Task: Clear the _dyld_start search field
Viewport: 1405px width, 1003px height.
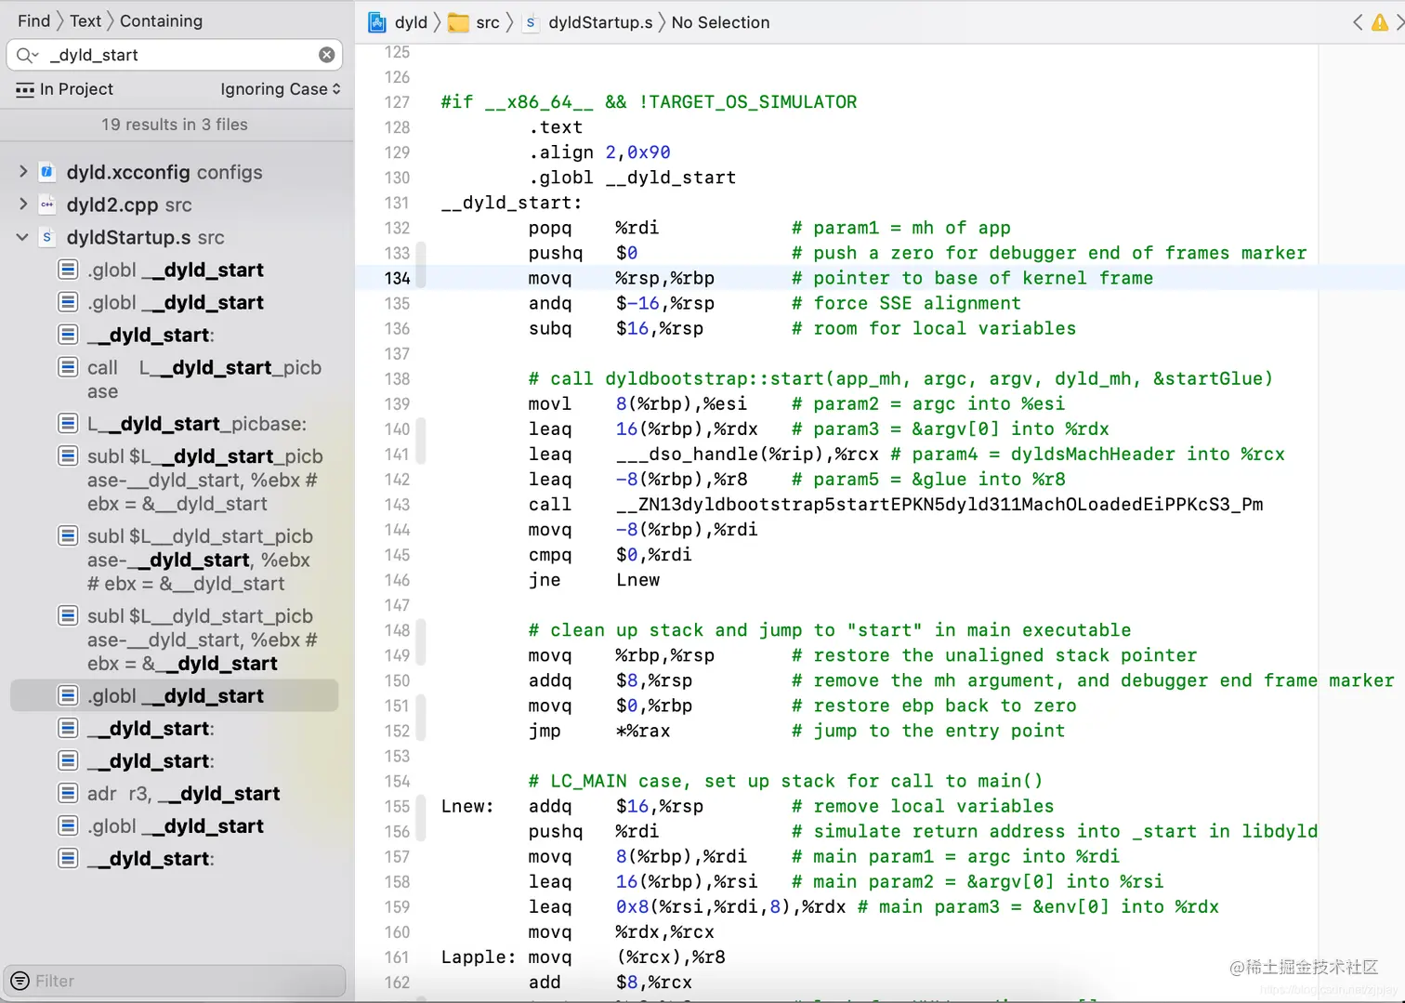Action: 327,55
